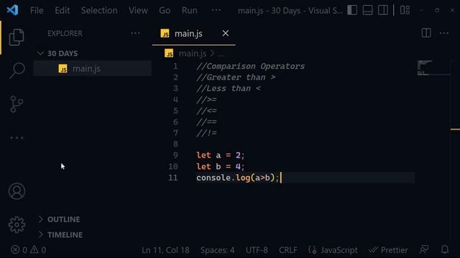Click line number 8 in the gutter
This screenshot has width=460, height=258.
(175, 144)
